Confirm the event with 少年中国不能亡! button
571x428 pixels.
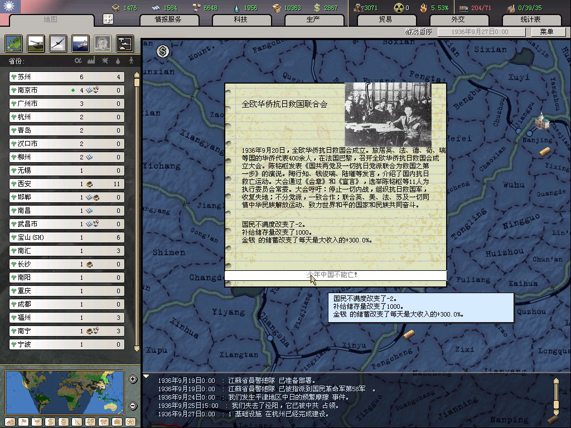pyautogui.click(x=335, y=275)
